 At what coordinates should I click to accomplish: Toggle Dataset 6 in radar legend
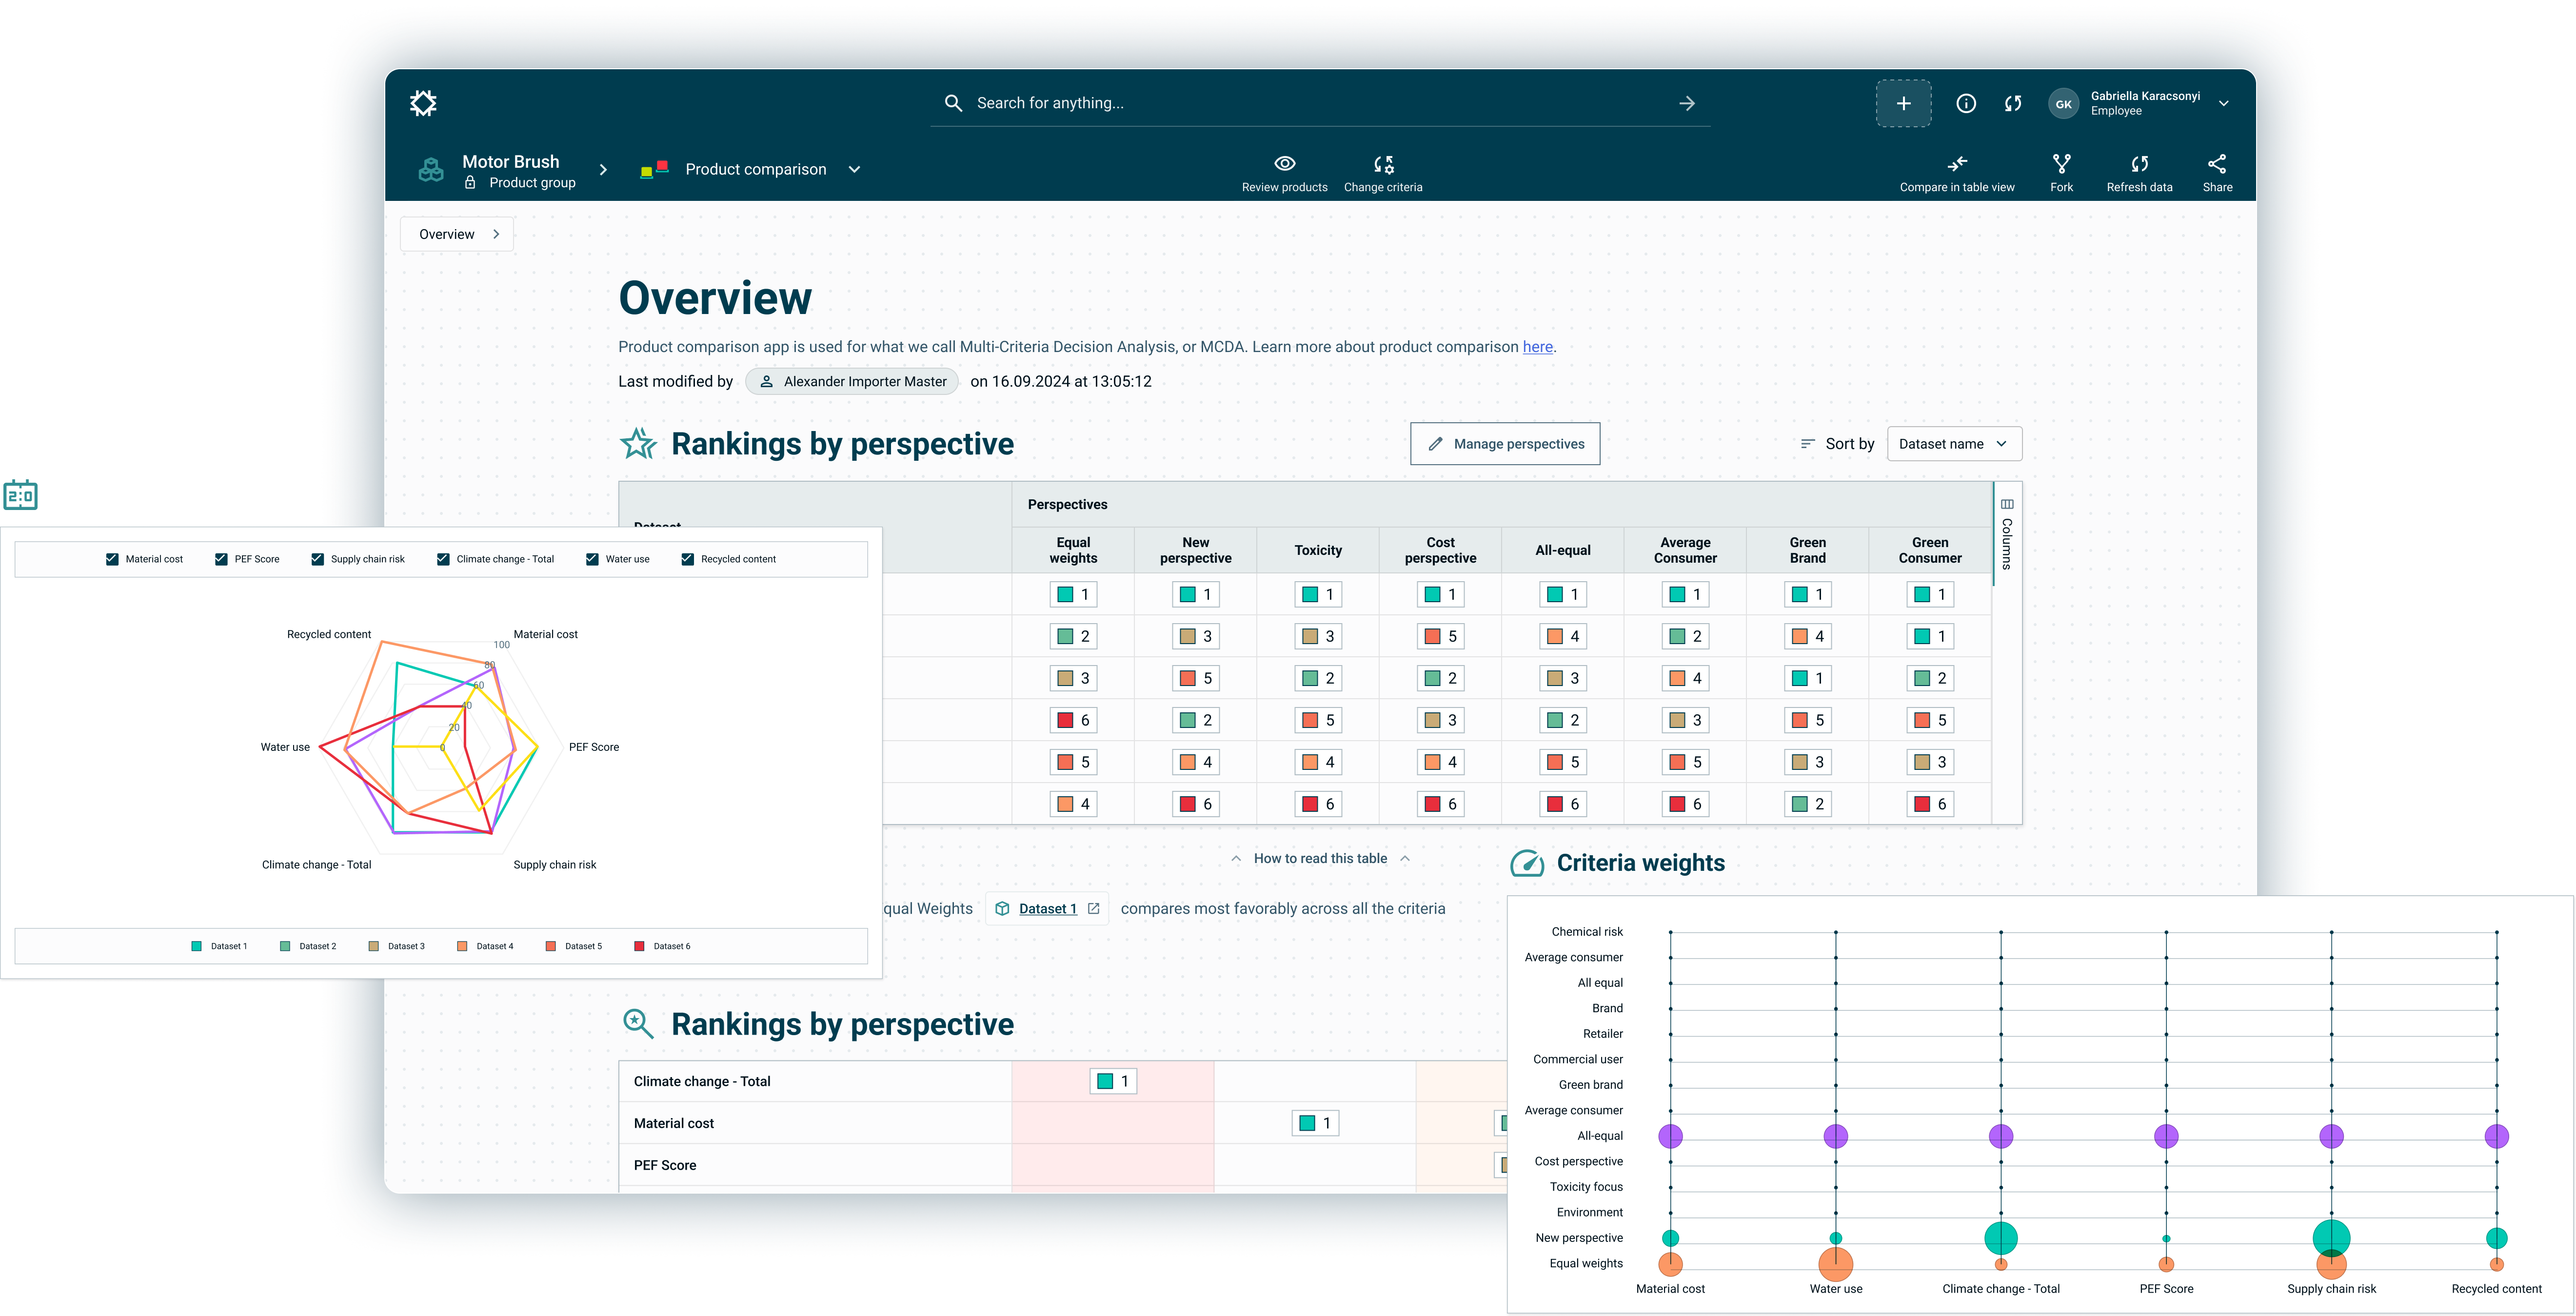point(662,946)
